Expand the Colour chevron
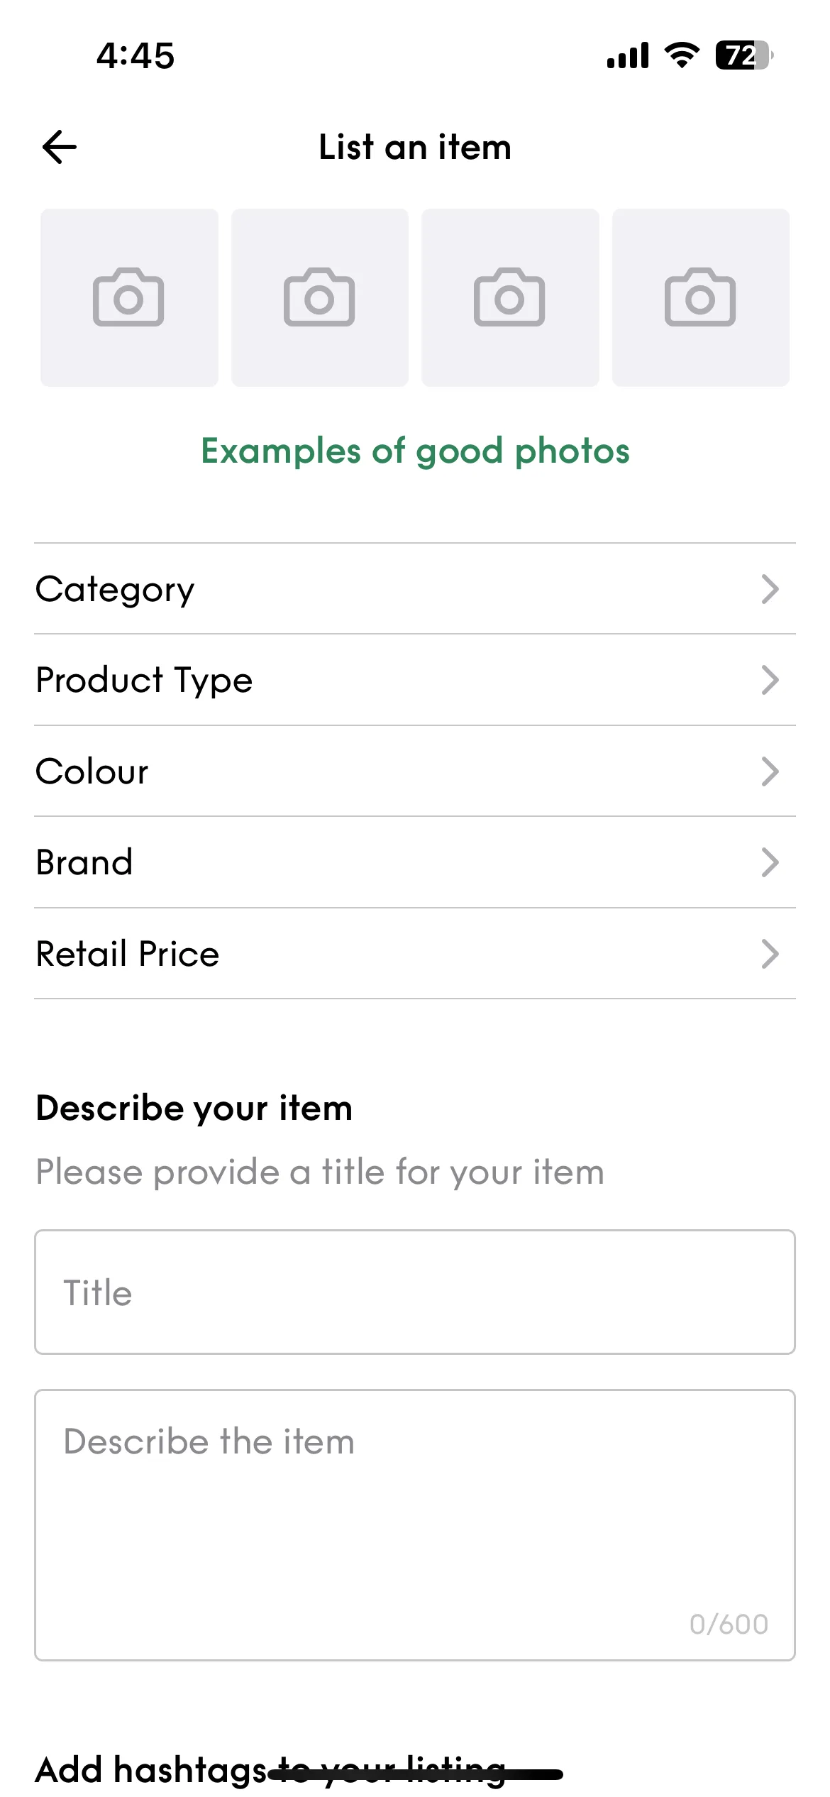 (770, 771)
